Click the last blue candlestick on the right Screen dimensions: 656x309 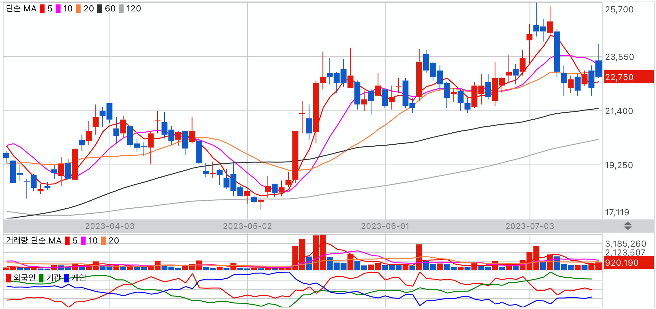point(599,68)
